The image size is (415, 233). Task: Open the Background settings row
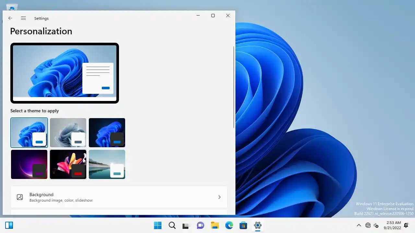pyautogui.click(x=119, y=197)
